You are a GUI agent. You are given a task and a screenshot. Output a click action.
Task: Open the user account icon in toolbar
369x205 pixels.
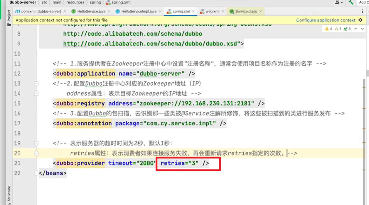tap(338, 2)
